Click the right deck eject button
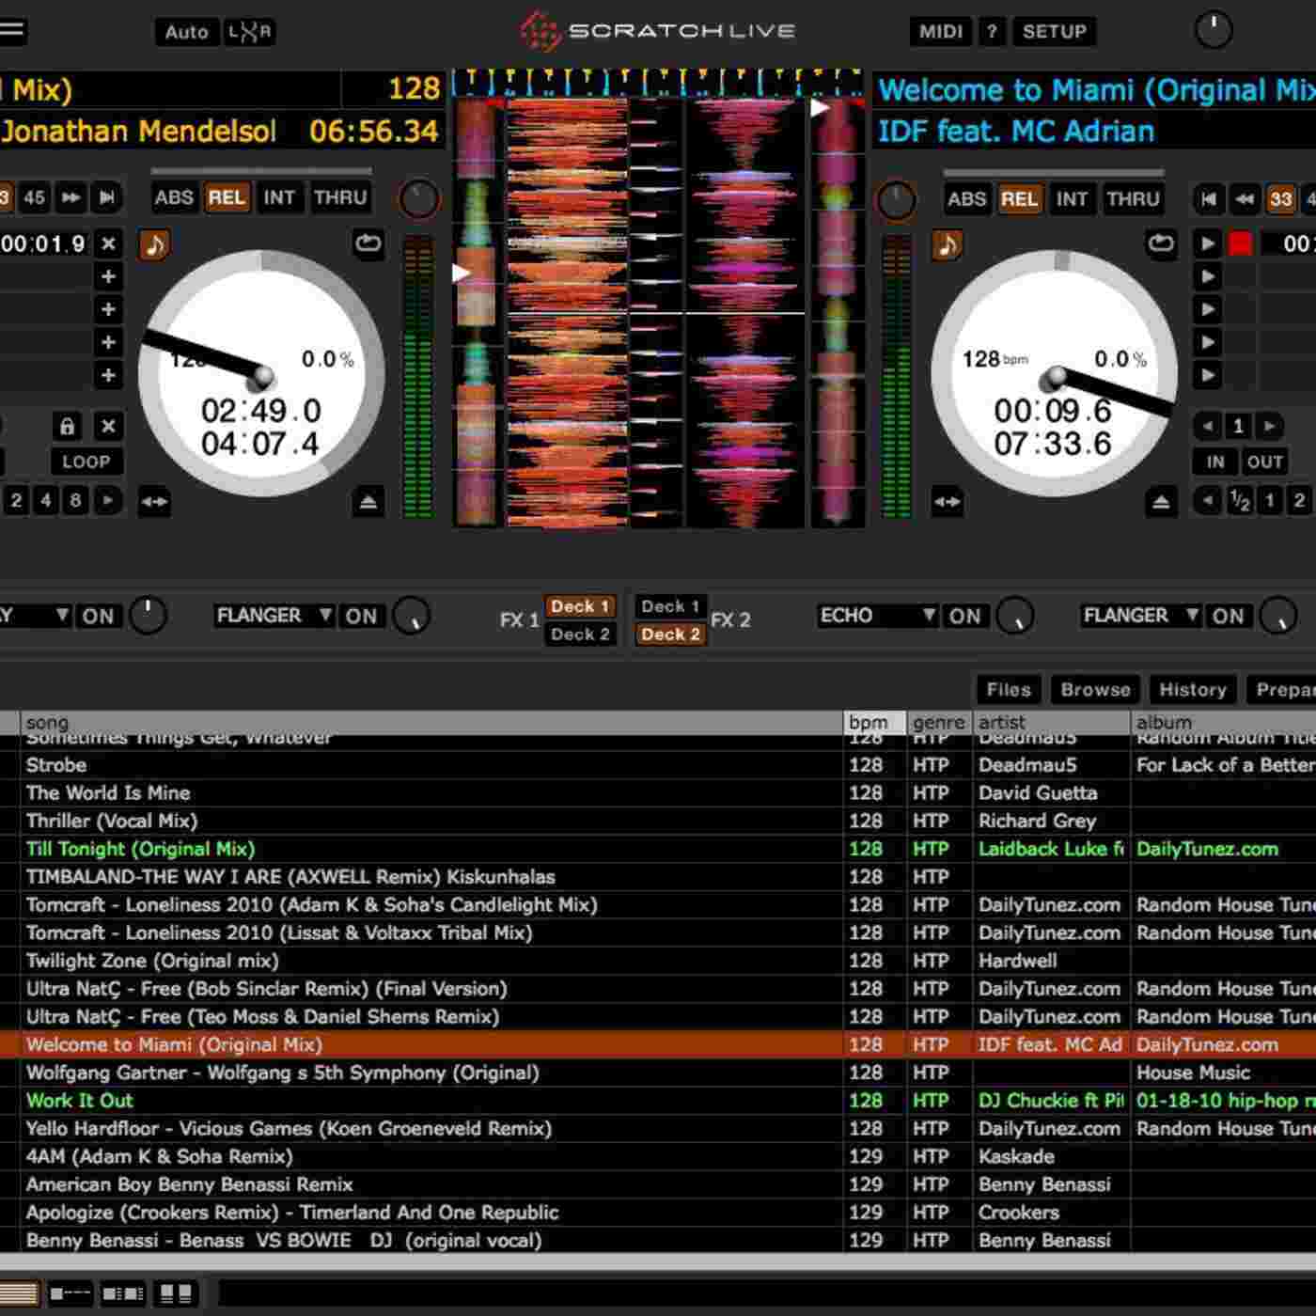The image size is (1316, 1316). 1161,502
